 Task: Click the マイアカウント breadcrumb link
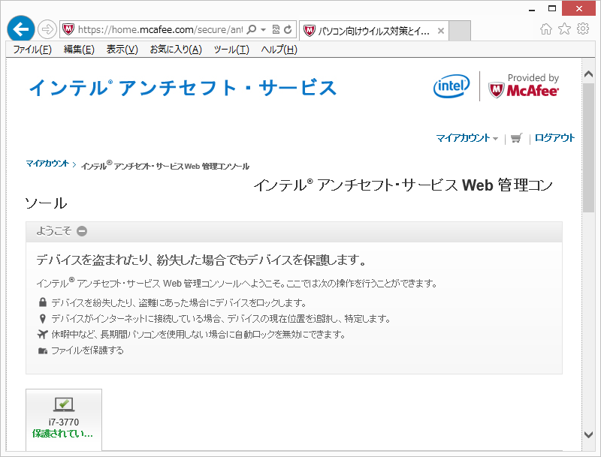point(47,164)
